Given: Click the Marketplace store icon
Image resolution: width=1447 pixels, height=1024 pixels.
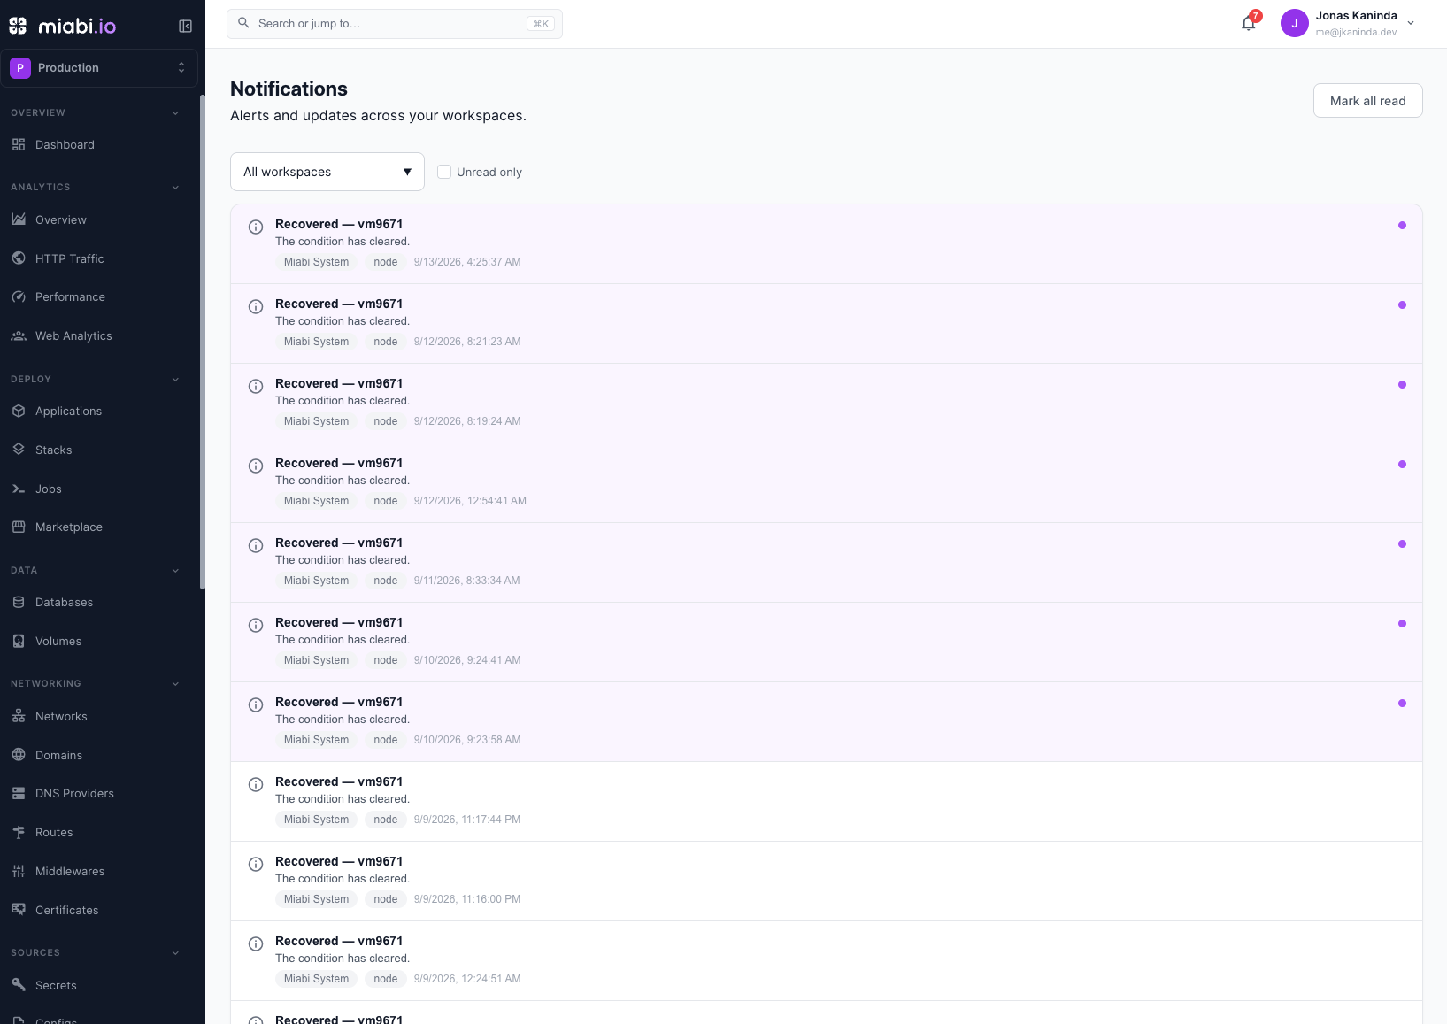Looking at the screenshot, I should [19, 527].
